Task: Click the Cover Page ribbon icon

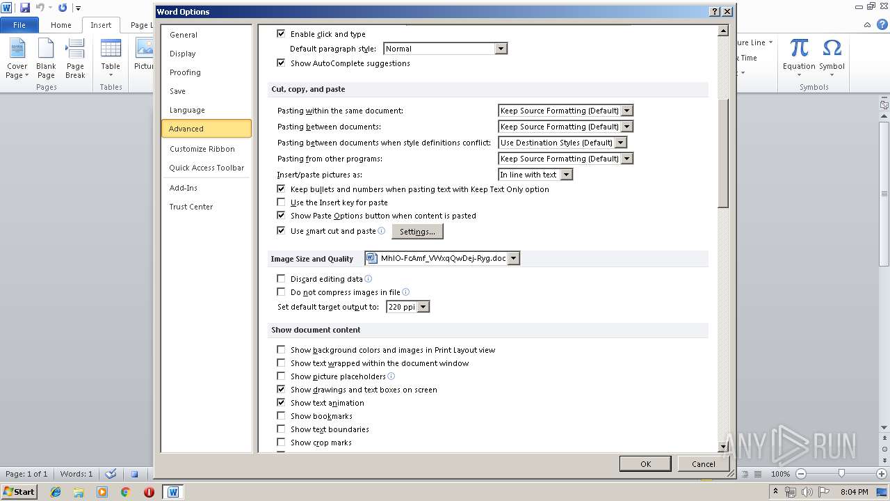Action: (x=17, y=59)
